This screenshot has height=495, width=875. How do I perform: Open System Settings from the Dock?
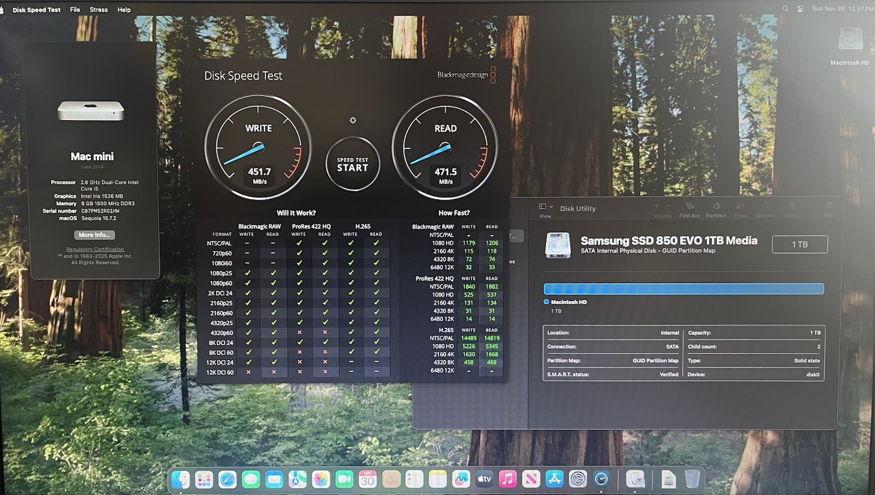[578, 480]
